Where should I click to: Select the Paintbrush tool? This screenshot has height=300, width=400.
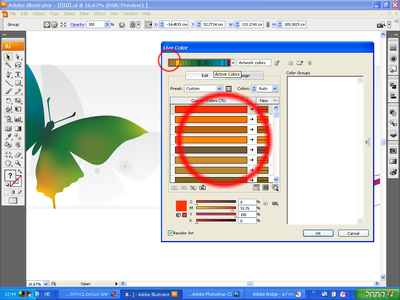[8, 91]
